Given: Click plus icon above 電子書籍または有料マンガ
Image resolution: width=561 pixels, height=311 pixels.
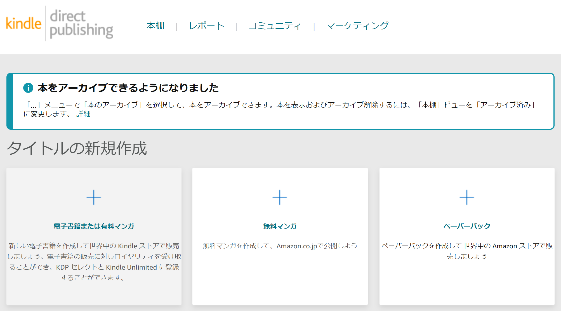Looking at the screenshot, I should (94, 197).
